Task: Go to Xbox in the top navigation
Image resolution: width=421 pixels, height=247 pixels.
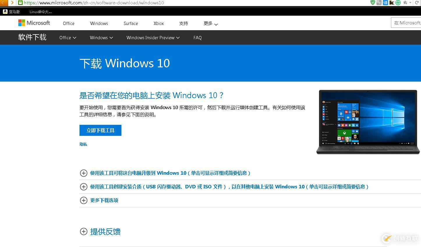Action: (159, 24)
